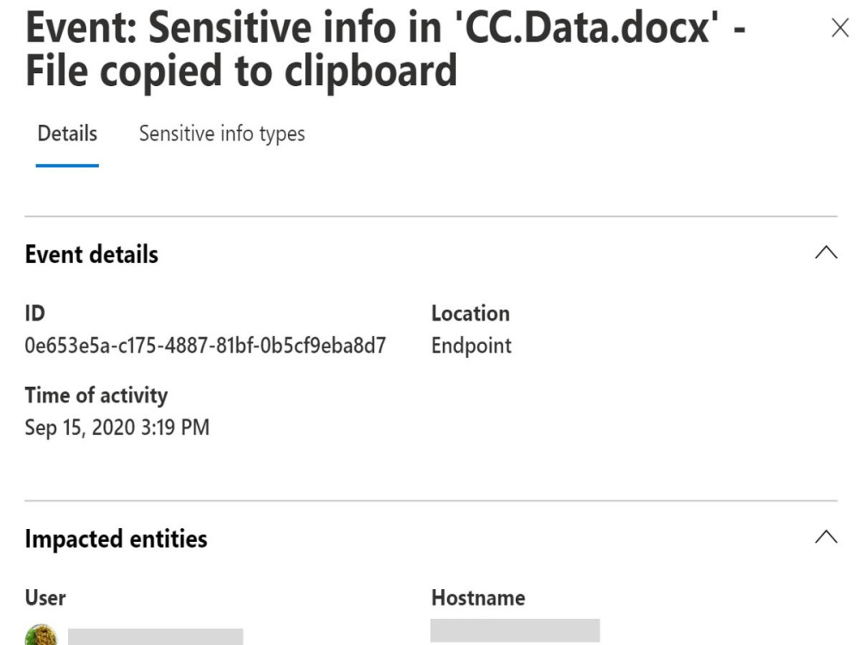Collapse the Impacted entities section chevron
Screen dimensions: 860x645
826,537
